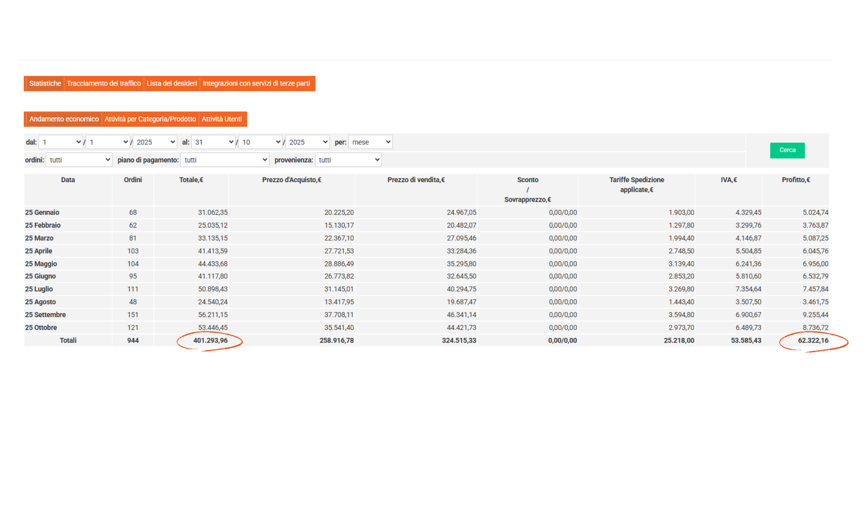Expand the ordini filter dropdown
Image resolution: width=865 pixels, height=514 pixels.
tap(79, 160)
